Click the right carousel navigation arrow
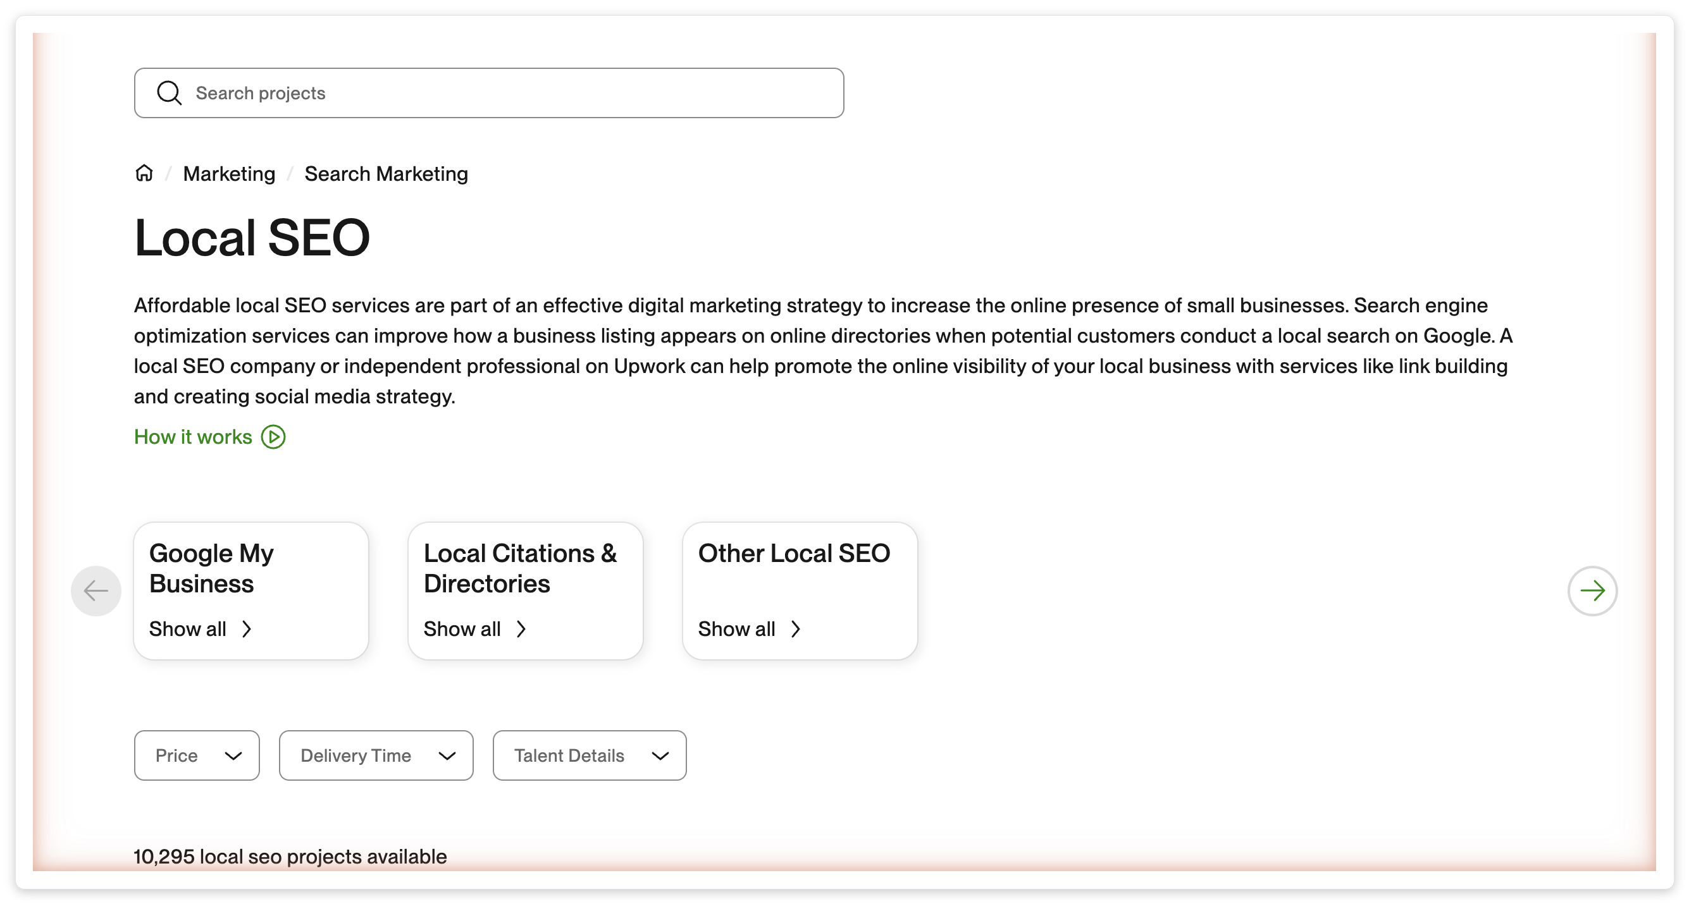 1593,590
